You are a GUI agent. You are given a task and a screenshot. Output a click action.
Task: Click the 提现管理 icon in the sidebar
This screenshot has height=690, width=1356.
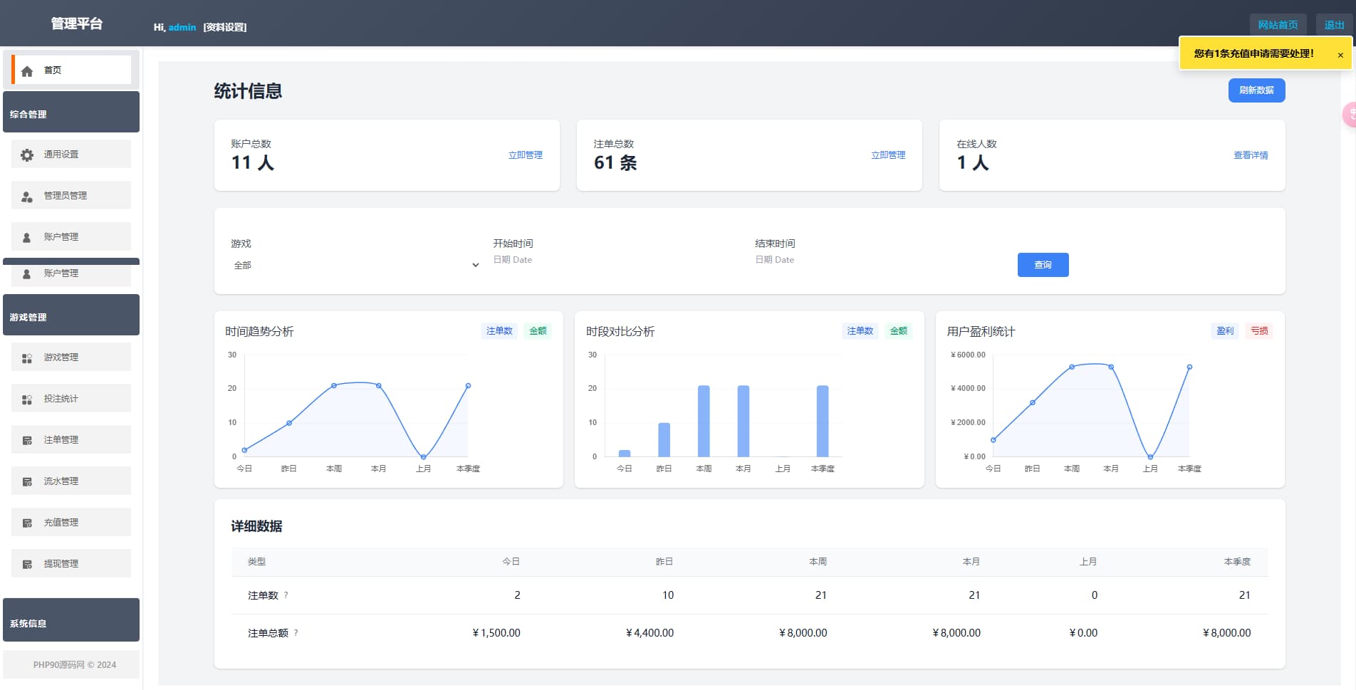tap(27, 565)
